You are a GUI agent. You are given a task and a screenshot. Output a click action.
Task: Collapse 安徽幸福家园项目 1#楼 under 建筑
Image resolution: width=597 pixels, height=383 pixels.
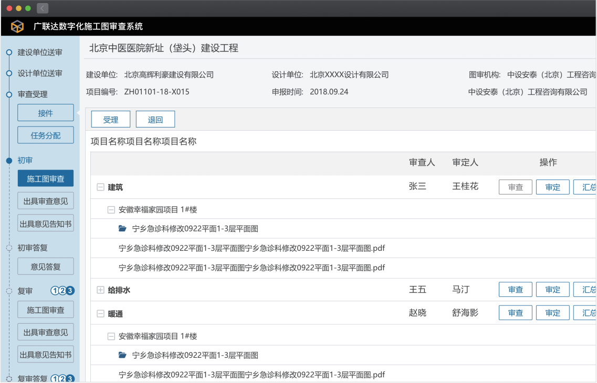click(111, 209)
